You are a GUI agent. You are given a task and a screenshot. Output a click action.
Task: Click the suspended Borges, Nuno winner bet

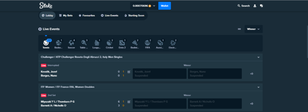point(215,73)
